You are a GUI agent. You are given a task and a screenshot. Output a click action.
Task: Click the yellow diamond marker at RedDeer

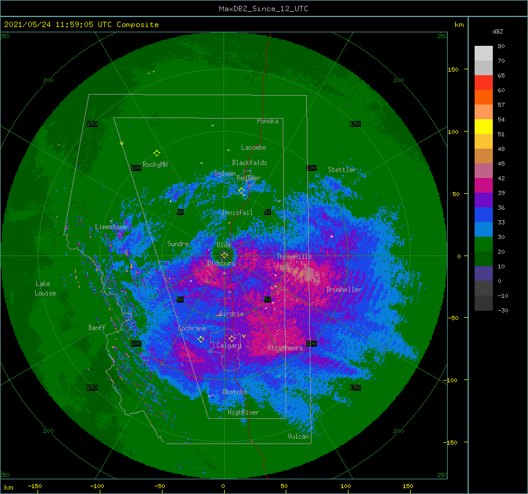point(242,191)
